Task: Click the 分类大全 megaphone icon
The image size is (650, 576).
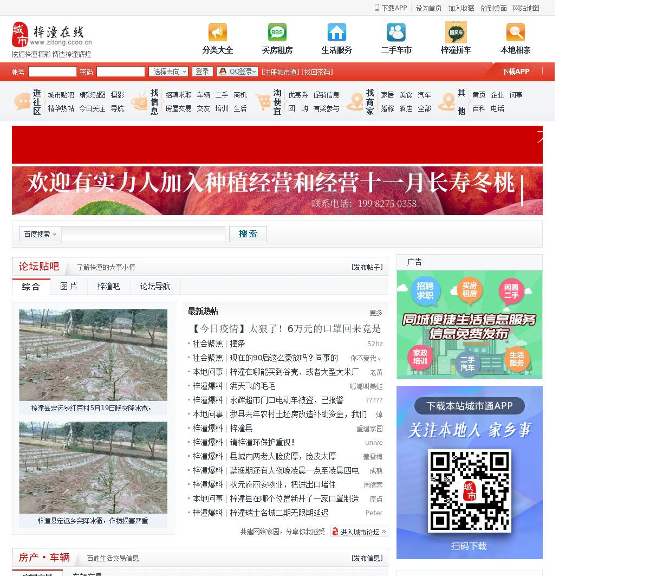Action: pyautogui.click(x=217, y=33)
